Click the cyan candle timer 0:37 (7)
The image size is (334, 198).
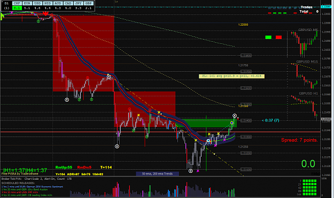tap(270, 120)
